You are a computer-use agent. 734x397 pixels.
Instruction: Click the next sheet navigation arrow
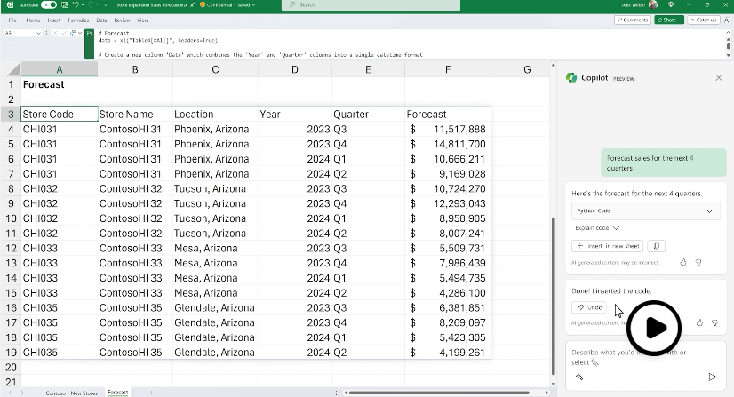pyautogui.click(x=22, y=393)
